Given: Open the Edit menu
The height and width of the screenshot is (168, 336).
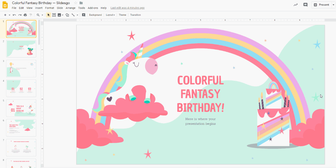Looking at the screenshot, I should pos(22,8).
